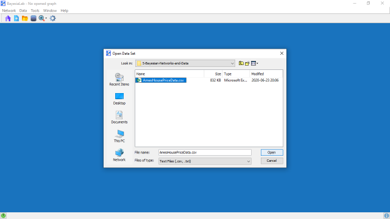Open the Window menu
Viewport: 390px width, 219px height.
pyautogui.click(x=50, y=11)
